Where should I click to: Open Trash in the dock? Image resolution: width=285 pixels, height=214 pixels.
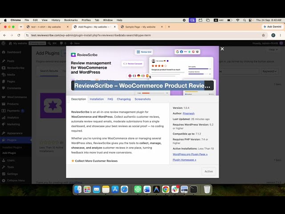[207, 189]
